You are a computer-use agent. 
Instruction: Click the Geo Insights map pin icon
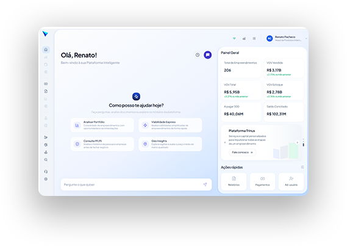tap(145, 144)
